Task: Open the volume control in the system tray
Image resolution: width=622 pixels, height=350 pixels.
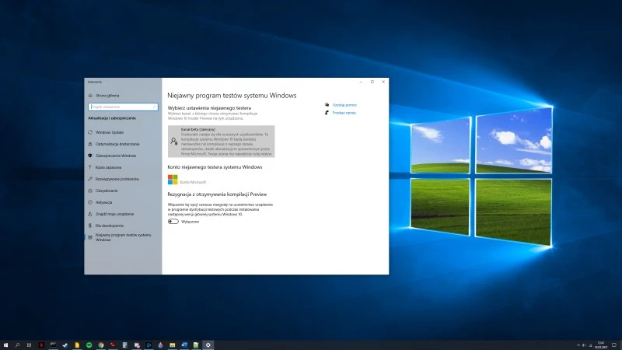Action: [584, 345]
